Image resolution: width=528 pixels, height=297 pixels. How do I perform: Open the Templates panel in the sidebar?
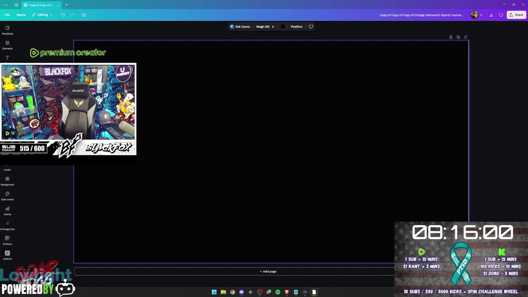click(x=7, y=30)
